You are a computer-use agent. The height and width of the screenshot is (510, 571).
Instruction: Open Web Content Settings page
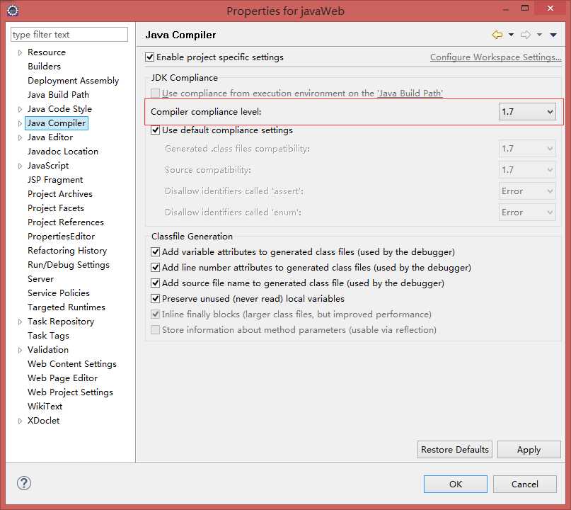72,364
